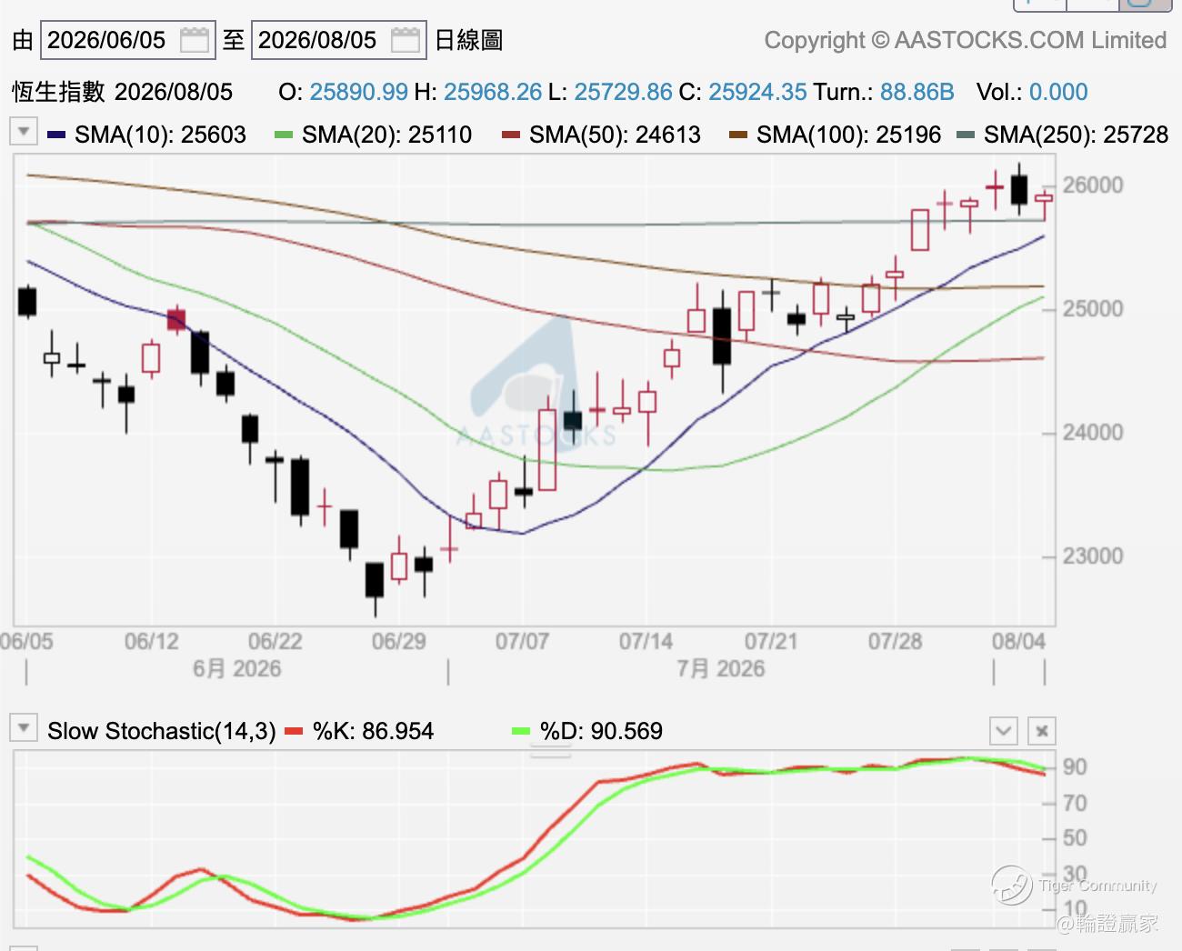Viewport: 1182px width, 951px height.
Task: Click the 7月 2026 month label
Action: pyautogui.click(x=720, y=669)
